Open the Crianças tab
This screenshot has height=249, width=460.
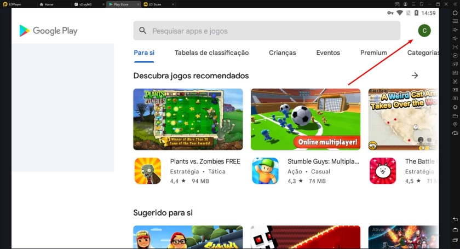282,53
